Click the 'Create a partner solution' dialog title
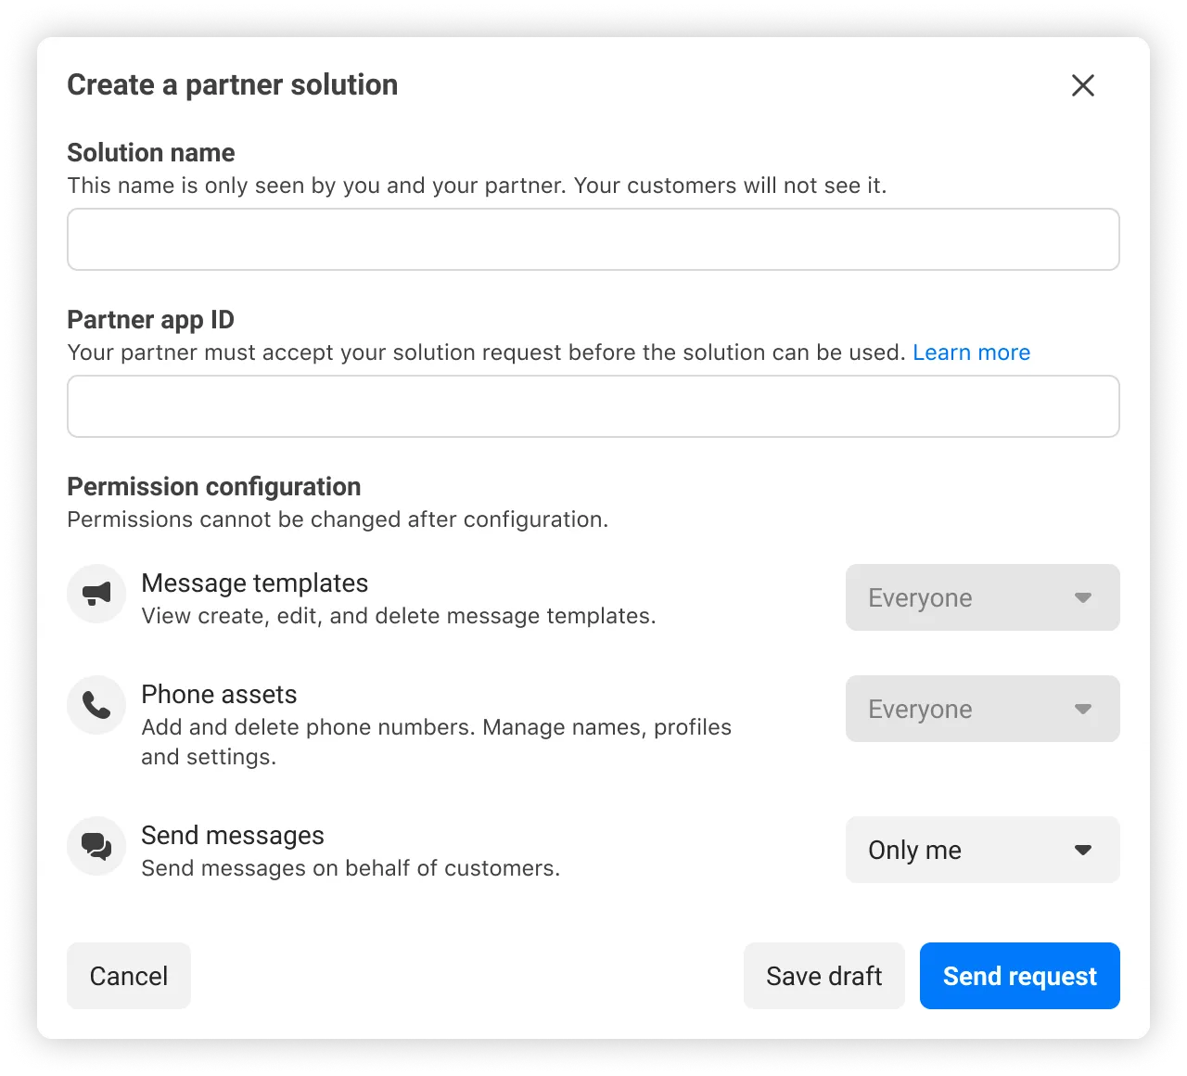The width and height of the screenshot is (1187, 1076). (233, 84)
